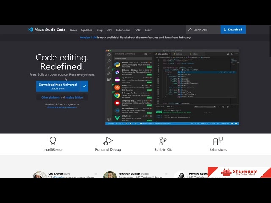Open the Docs menu item
The width and height of the screenshot is (271, 203).
point(73,30)
